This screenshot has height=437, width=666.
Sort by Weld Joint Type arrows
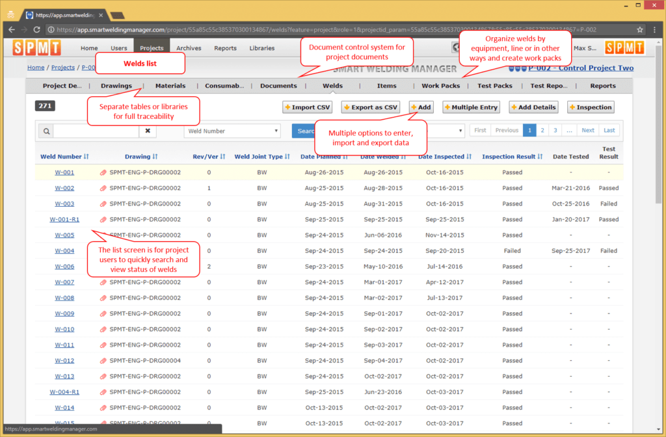[x=287, y=156]
